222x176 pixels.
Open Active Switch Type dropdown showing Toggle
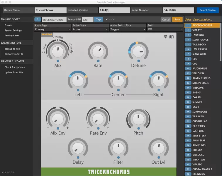128,29
